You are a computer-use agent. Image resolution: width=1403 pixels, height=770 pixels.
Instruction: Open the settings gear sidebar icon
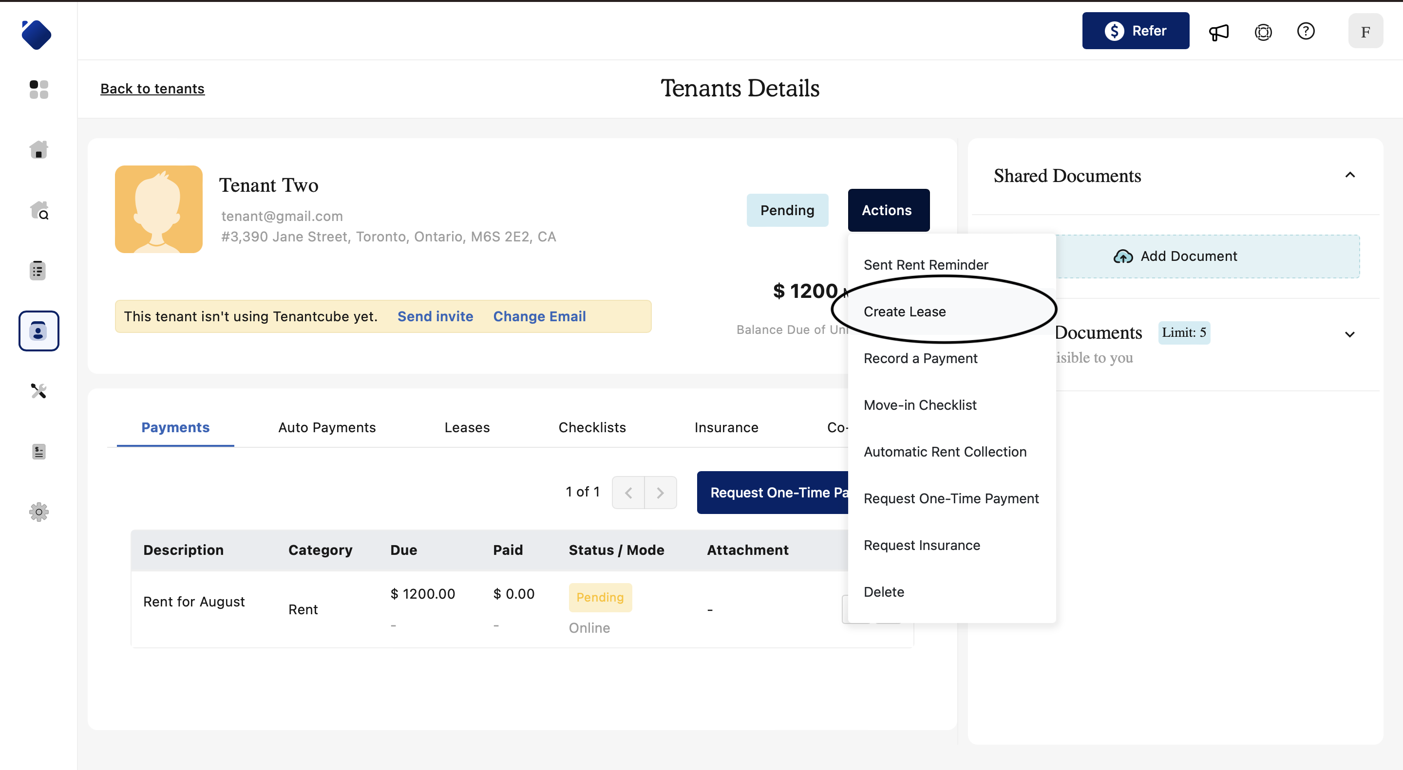coord(38,512)
